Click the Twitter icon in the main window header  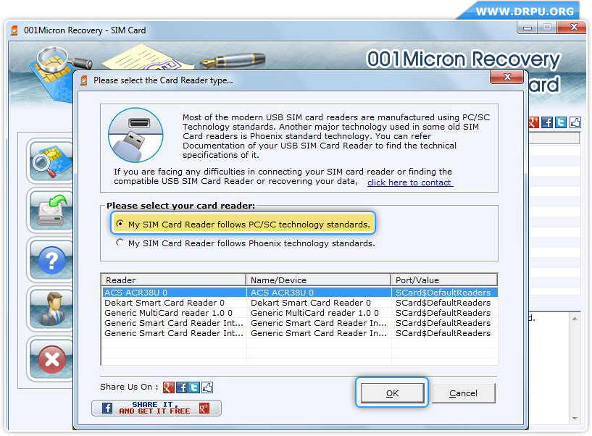[x=561, y=122]
